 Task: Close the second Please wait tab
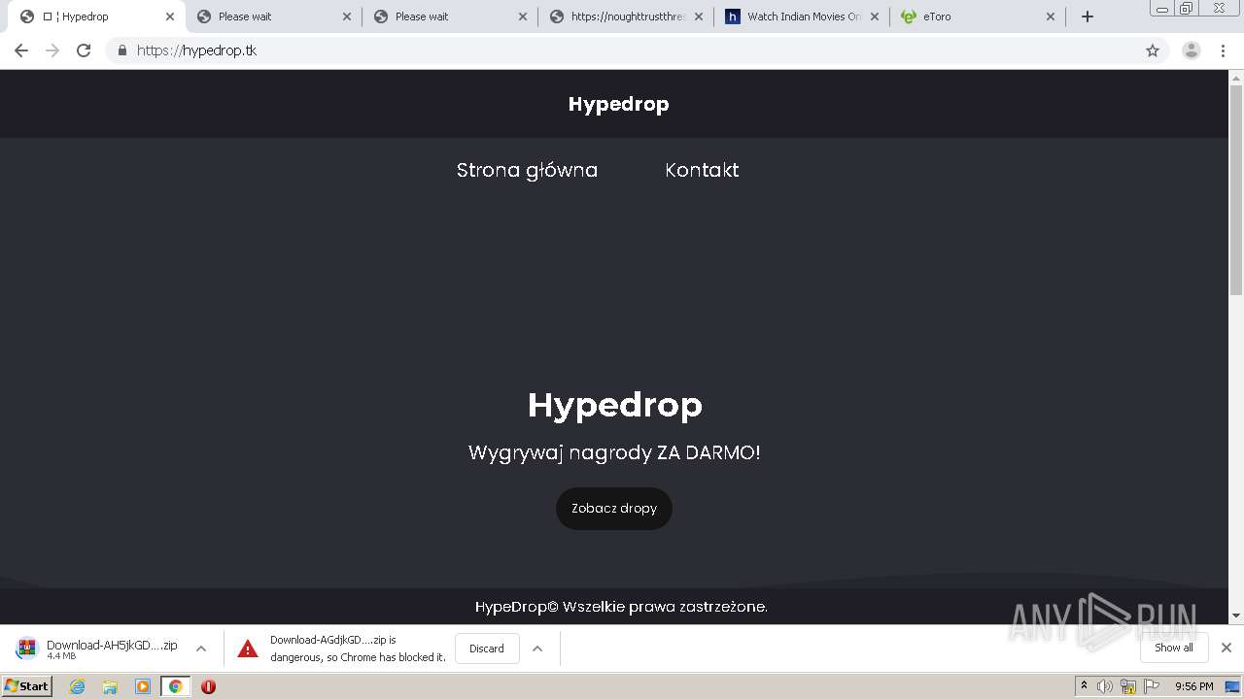coord(523,17)
